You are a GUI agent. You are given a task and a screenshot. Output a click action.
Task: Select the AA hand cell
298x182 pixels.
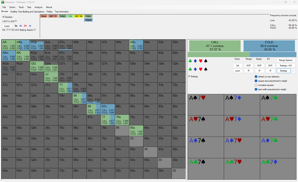point(9,45)
